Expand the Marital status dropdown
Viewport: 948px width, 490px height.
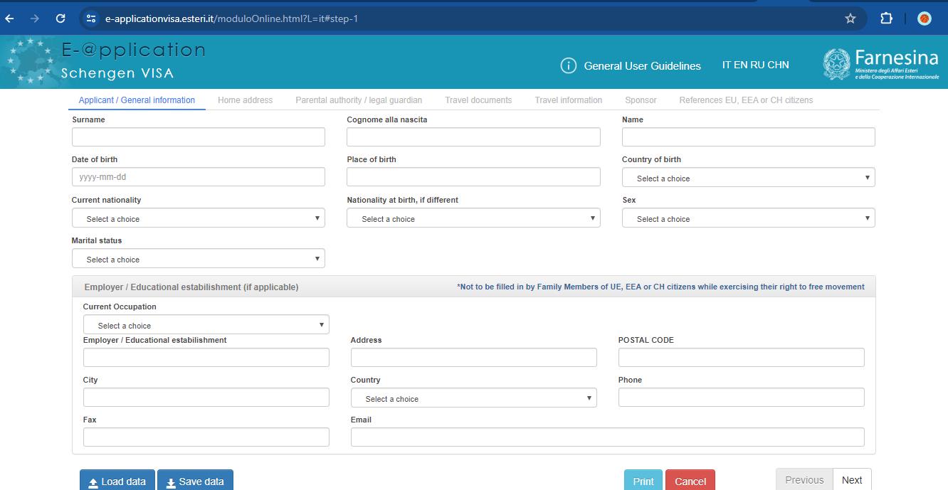pos(198,259)
